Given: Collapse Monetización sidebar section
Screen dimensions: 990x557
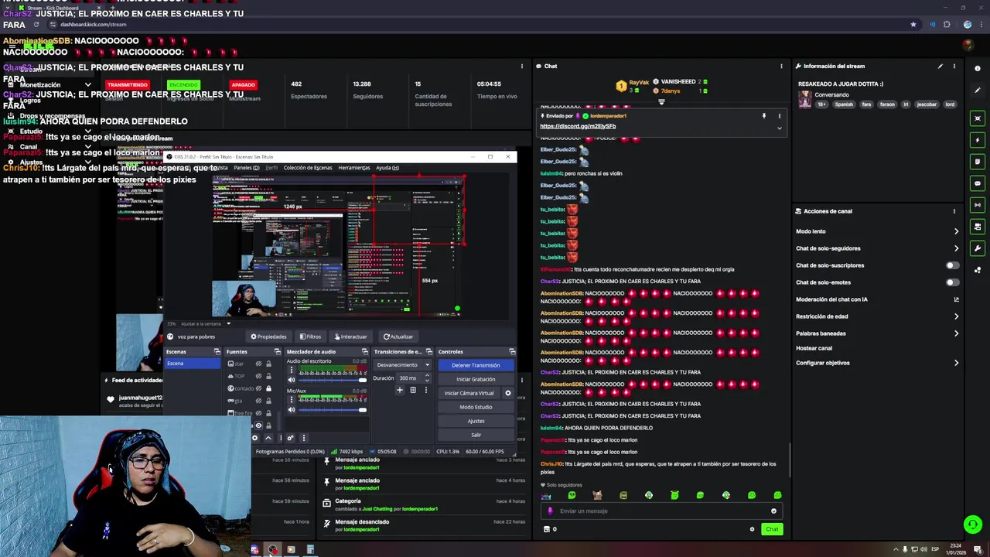Looking at the screenshot, I should [87, 85].
